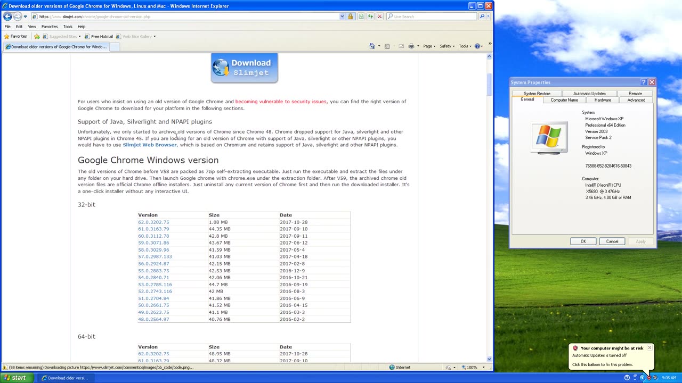The height and width of the screenshot is (383, 682).
Task: Open the Favorites menu in menu bar
Action: pyautogui.click(x=50, y=27)
